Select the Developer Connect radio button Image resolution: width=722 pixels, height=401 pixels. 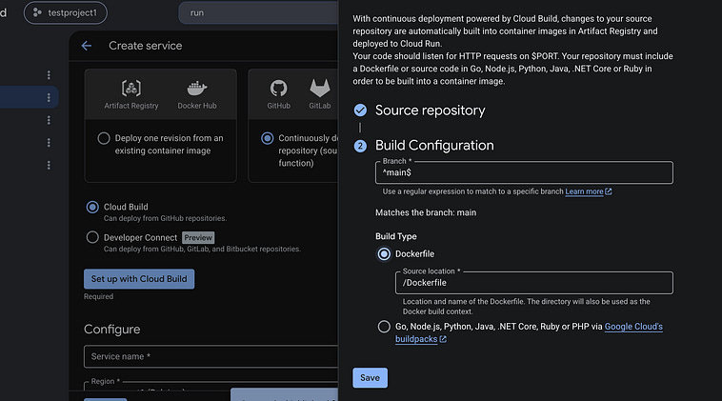(92, 237)
